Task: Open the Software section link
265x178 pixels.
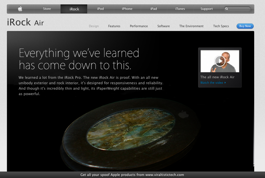Action: click(x=164, y=26)
